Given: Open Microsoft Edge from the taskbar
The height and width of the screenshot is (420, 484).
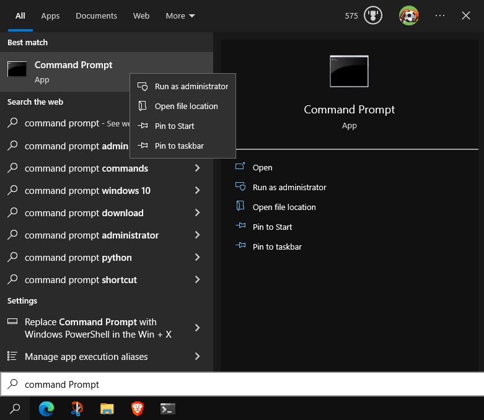Looking at the screenshot, I should (46, 409).
